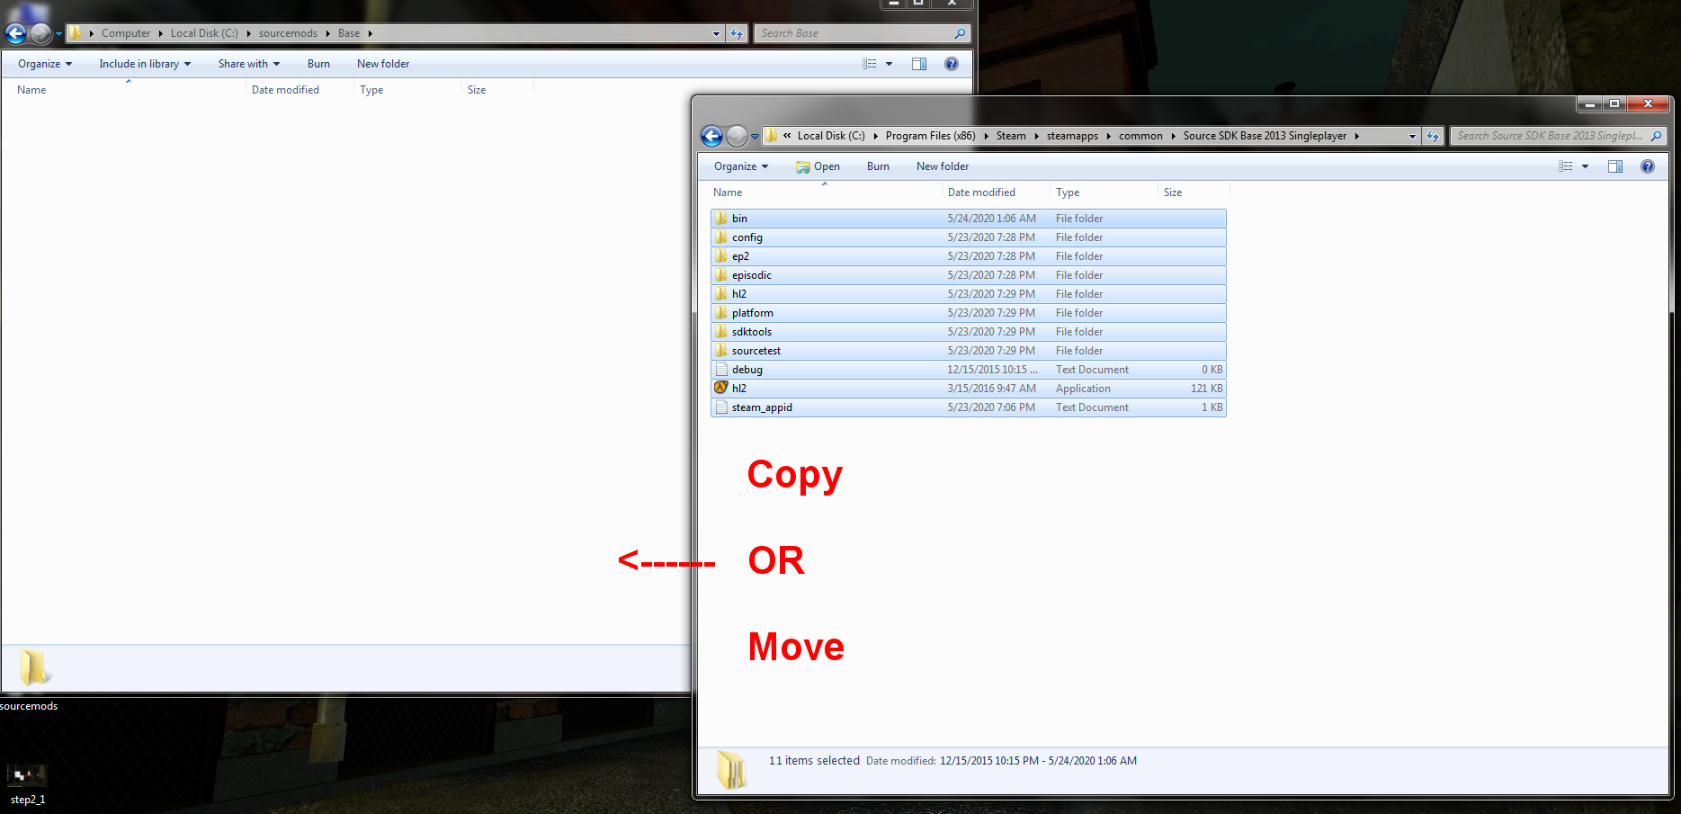This screenshot has height=814, width=1681.
Task: Select the config folder icon
Action: click(x=721, y=237)
